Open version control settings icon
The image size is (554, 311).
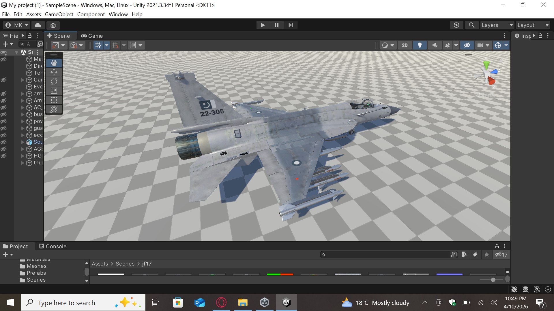click(53, 25)
